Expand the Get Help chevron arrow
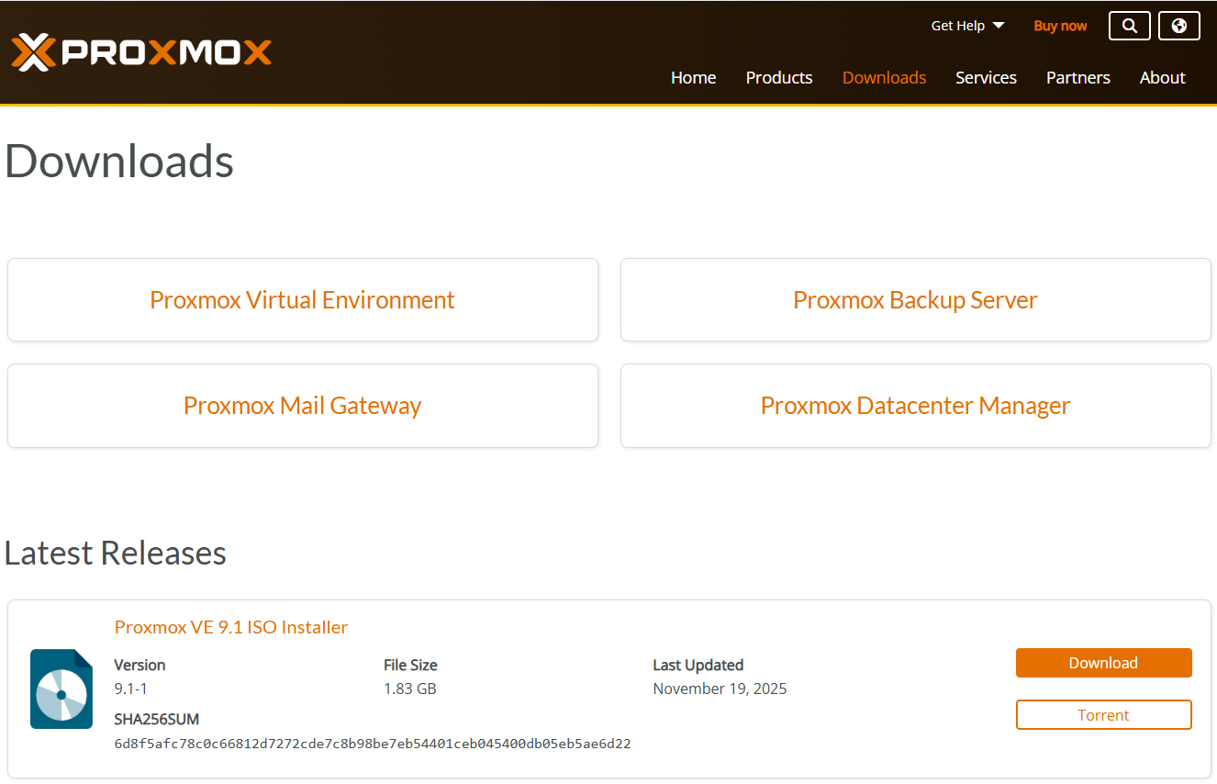This screenshot has height=784, width=1217. click(x=999, y=26)
